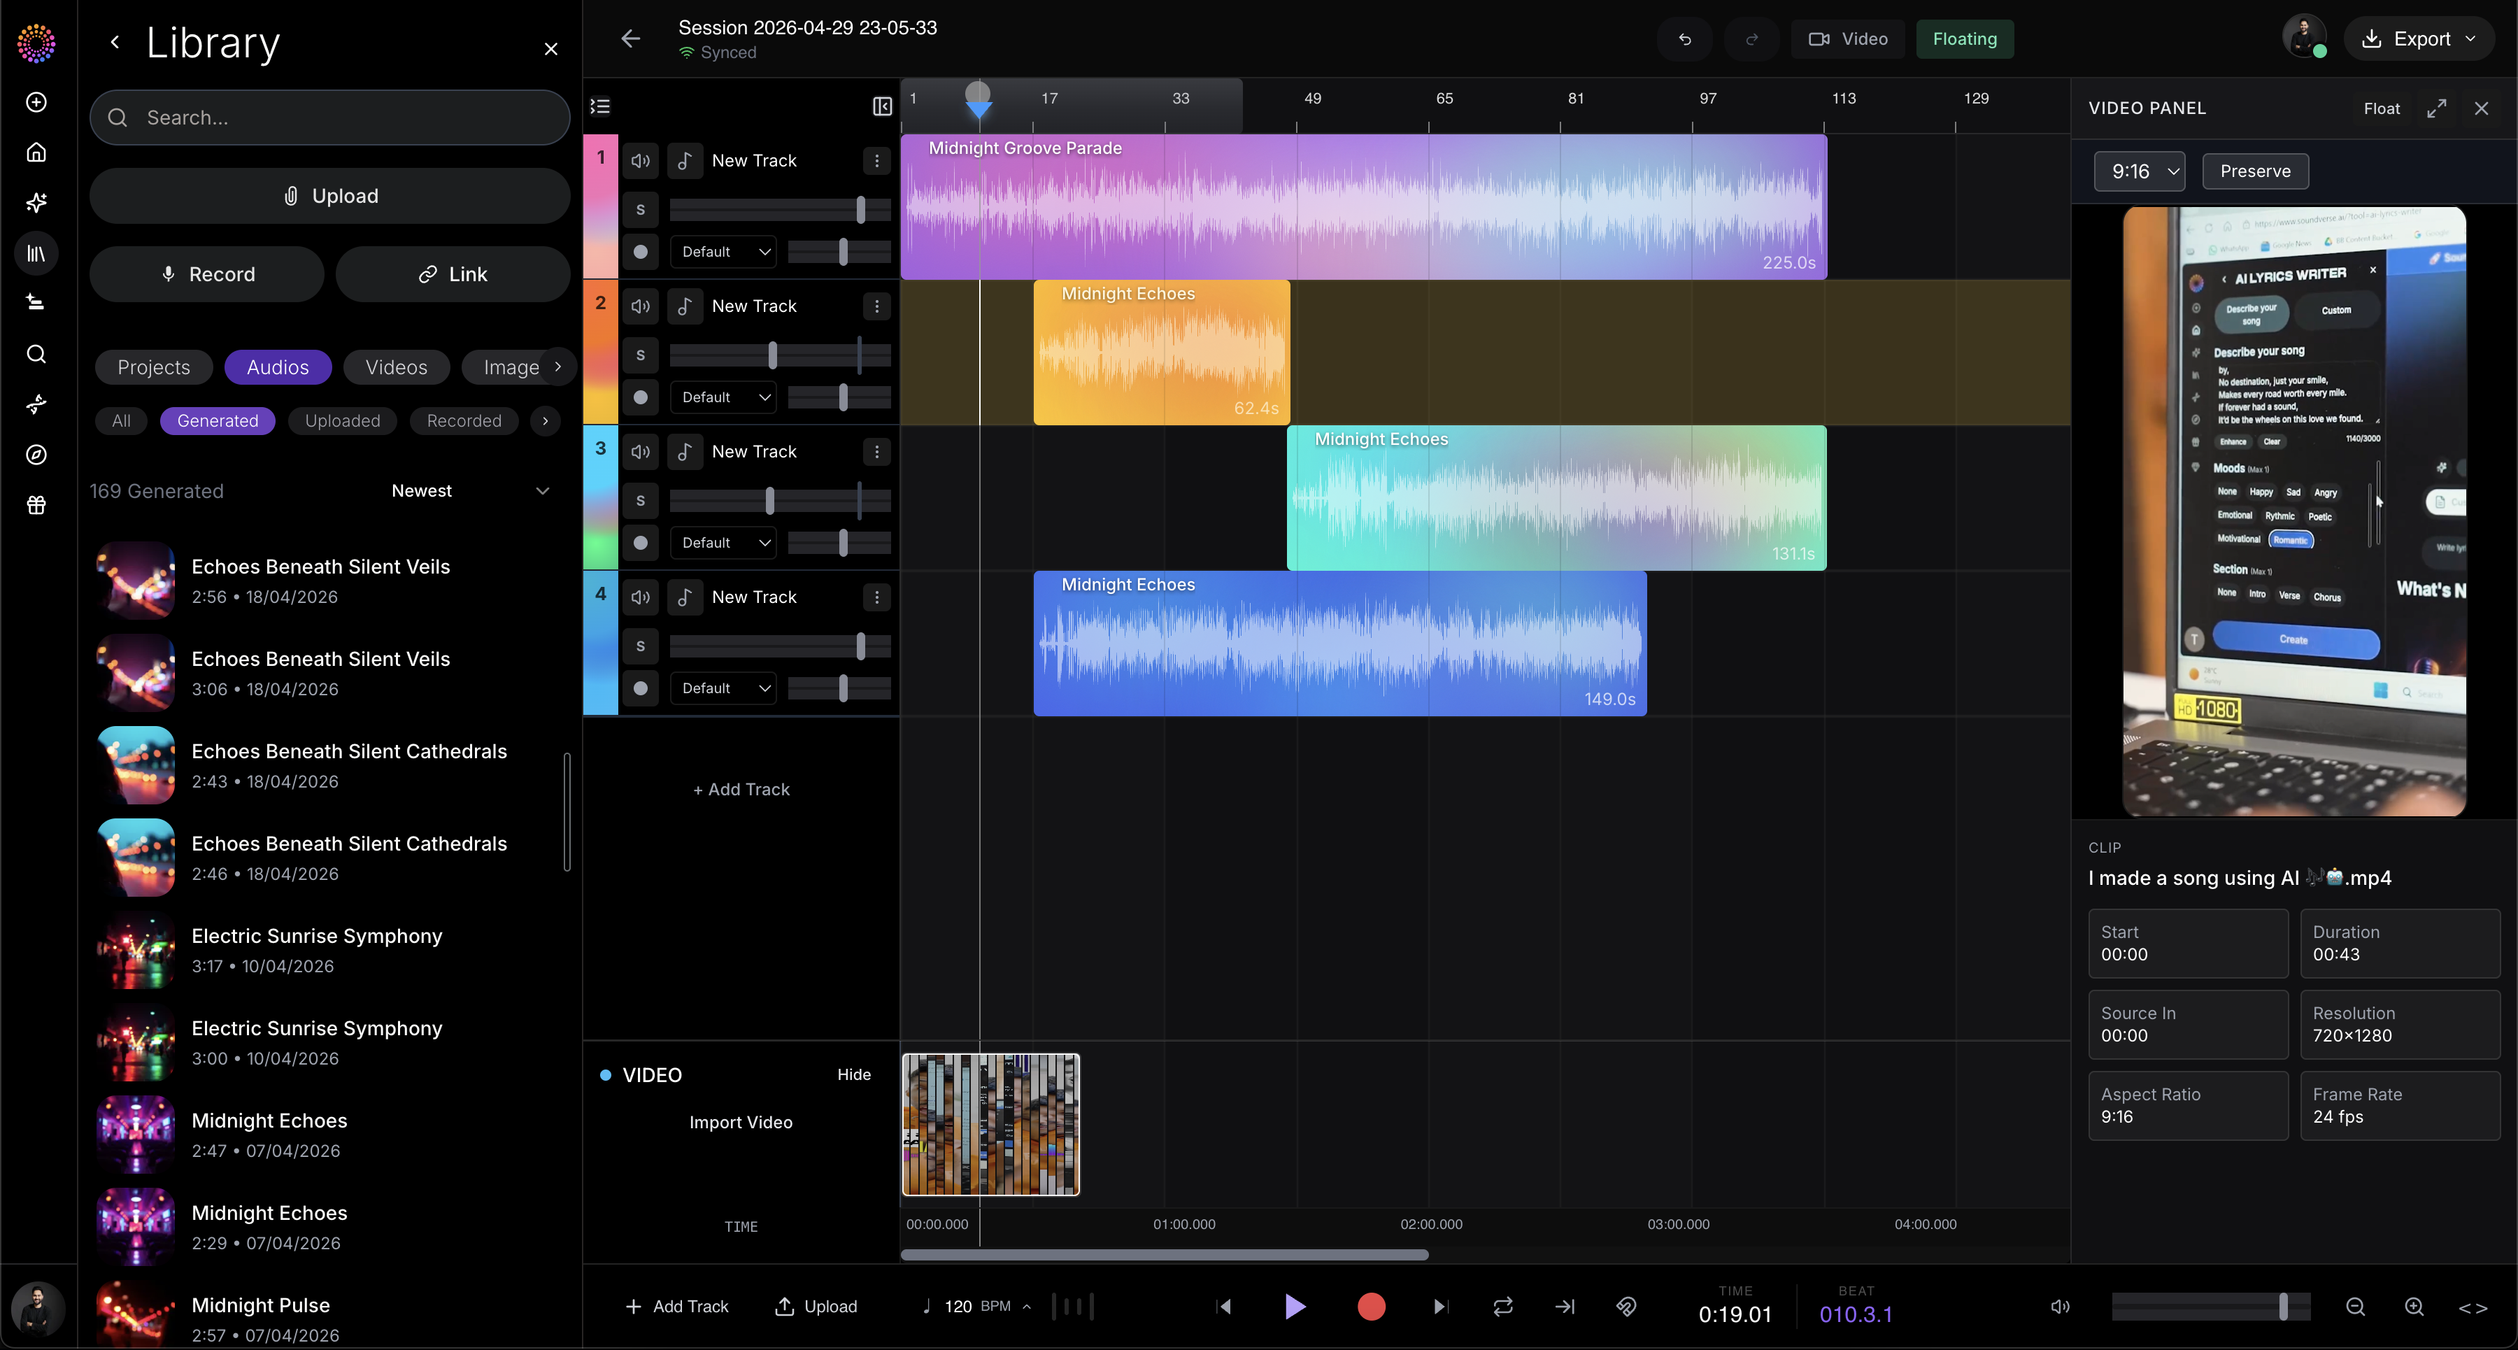Mute track 1 with speaker icon

(x=640, y=160)
